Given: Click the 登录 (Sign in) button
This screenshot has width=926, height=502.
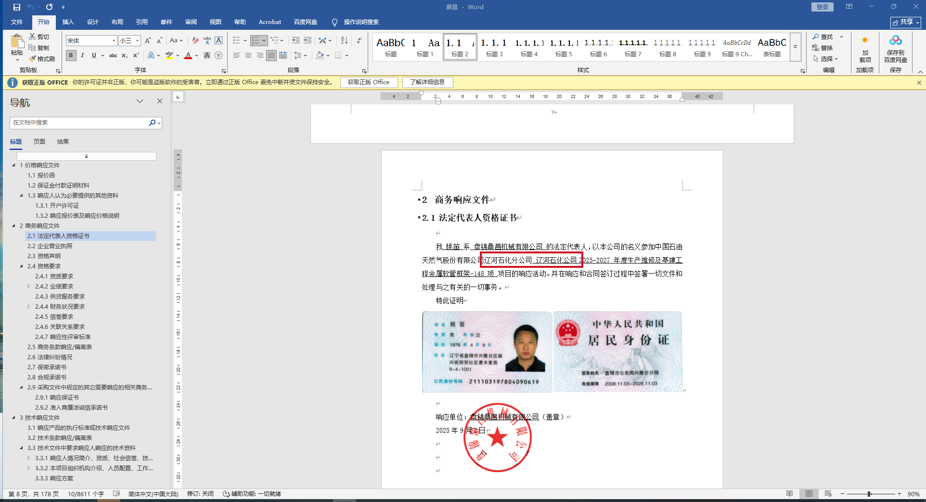Looking at the screenshot, I should point(822,7).
